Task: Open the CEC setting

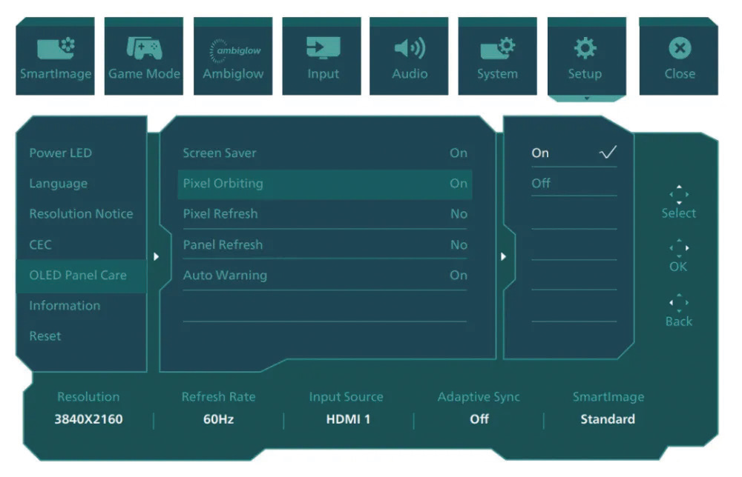Action: [x=40, y=244]
